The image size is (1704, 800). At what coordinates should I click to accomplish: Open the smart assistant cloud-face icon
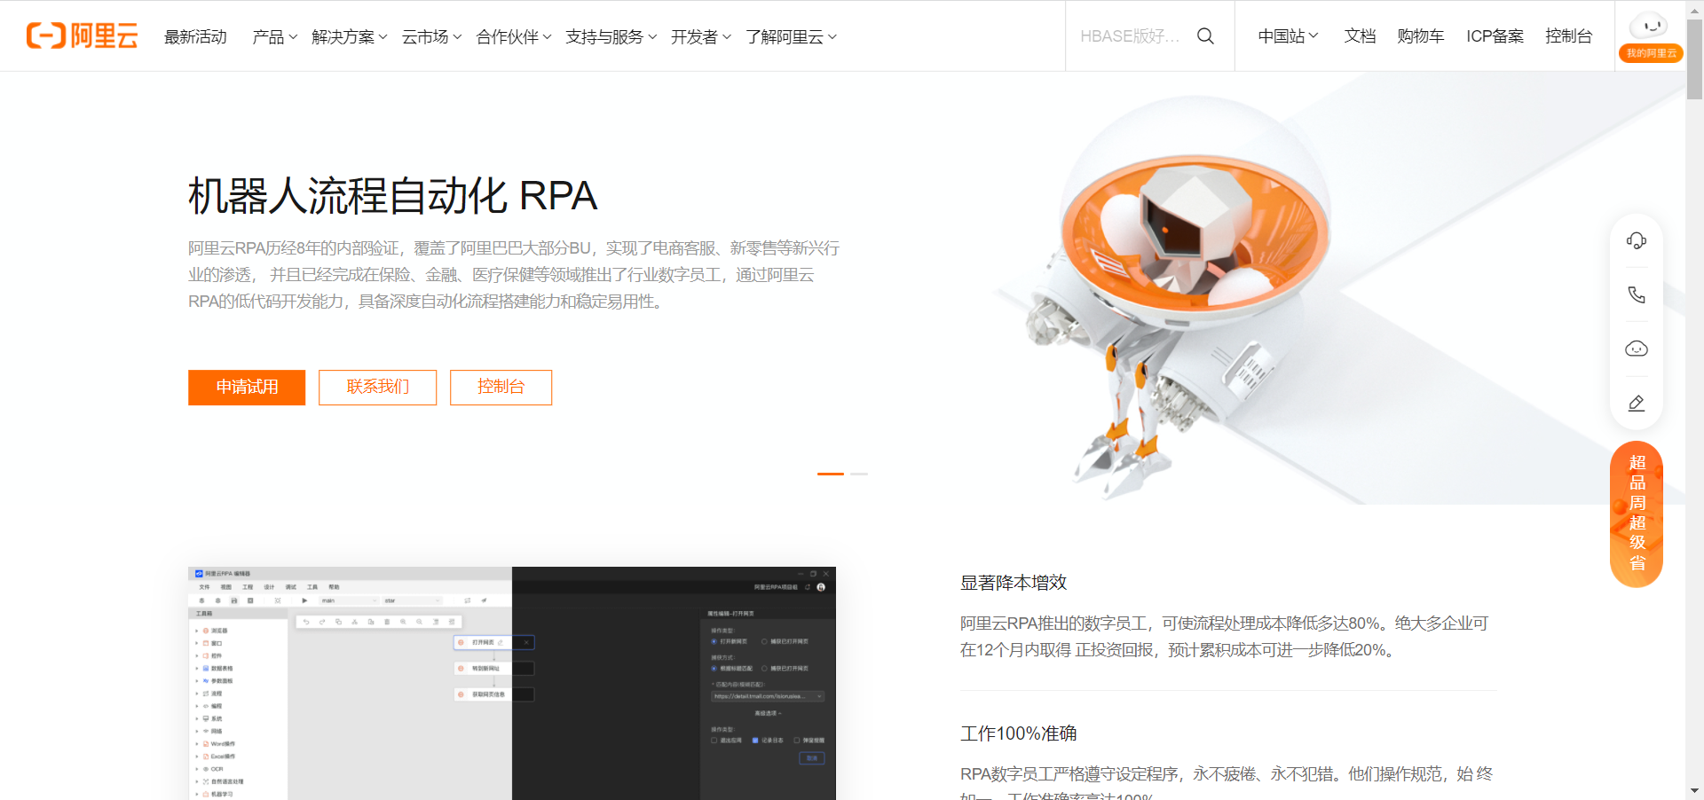pos(1637,349)
